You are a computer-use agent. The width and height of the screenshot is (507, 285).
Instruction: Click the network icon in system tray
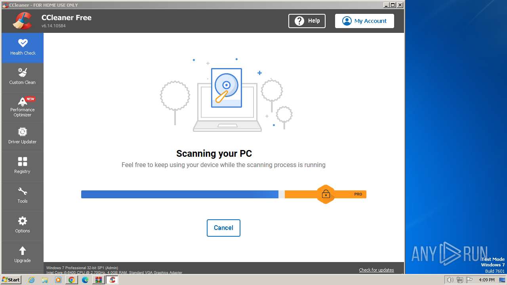(460, 280)
